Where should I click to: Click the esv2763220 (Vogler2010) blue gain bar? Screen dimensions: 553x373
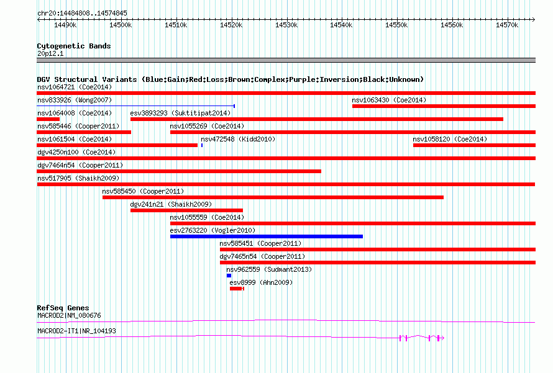[x=267, y=236]
